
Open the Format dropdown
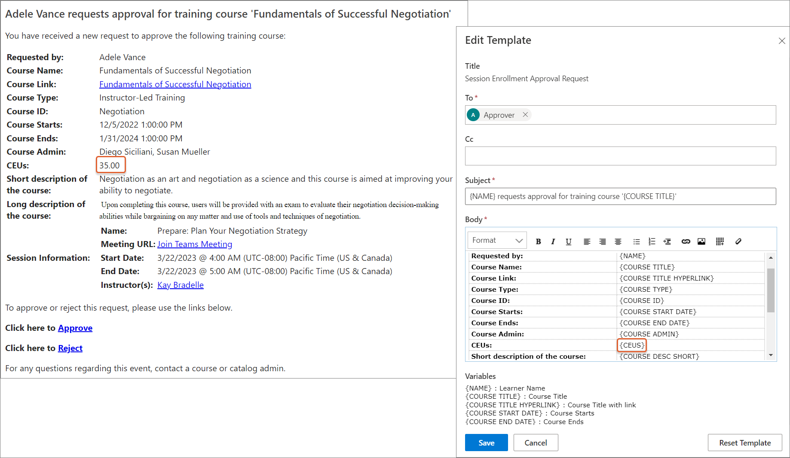[x=497, y=241]
